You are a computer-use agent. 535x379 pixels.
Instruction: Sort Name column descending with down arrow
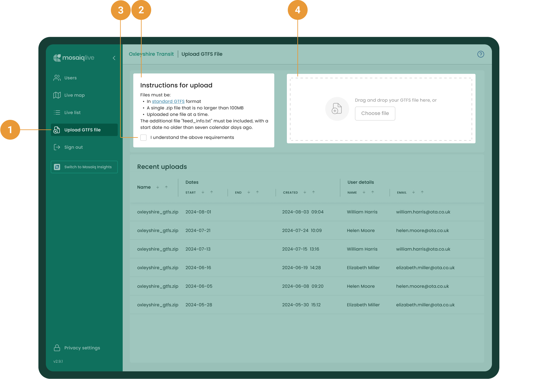(158, 187)
